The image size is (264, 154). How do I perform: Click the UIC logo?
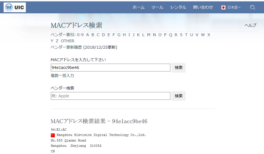click(x=15, y=7)
